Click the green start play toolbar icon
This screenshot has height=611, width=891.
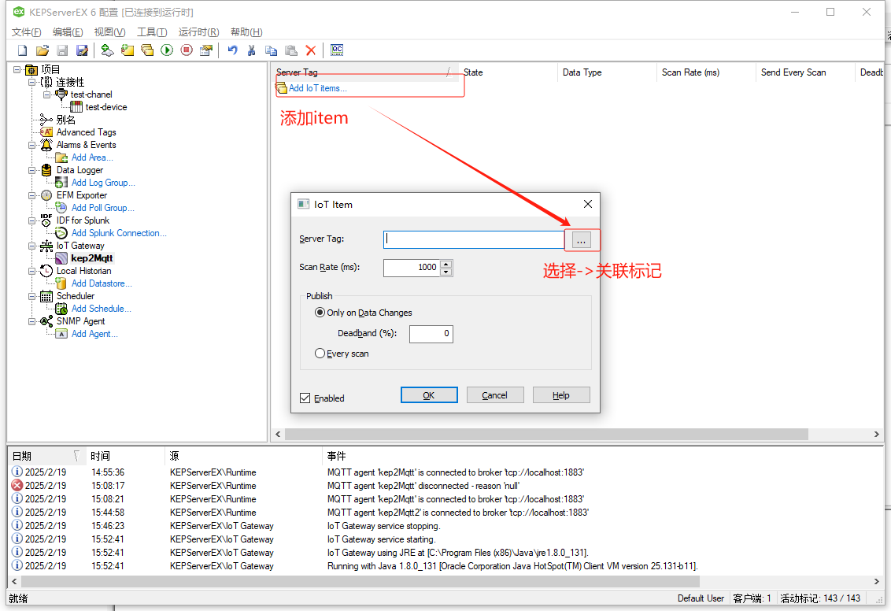pyautogui.click(x=167, y=50)
